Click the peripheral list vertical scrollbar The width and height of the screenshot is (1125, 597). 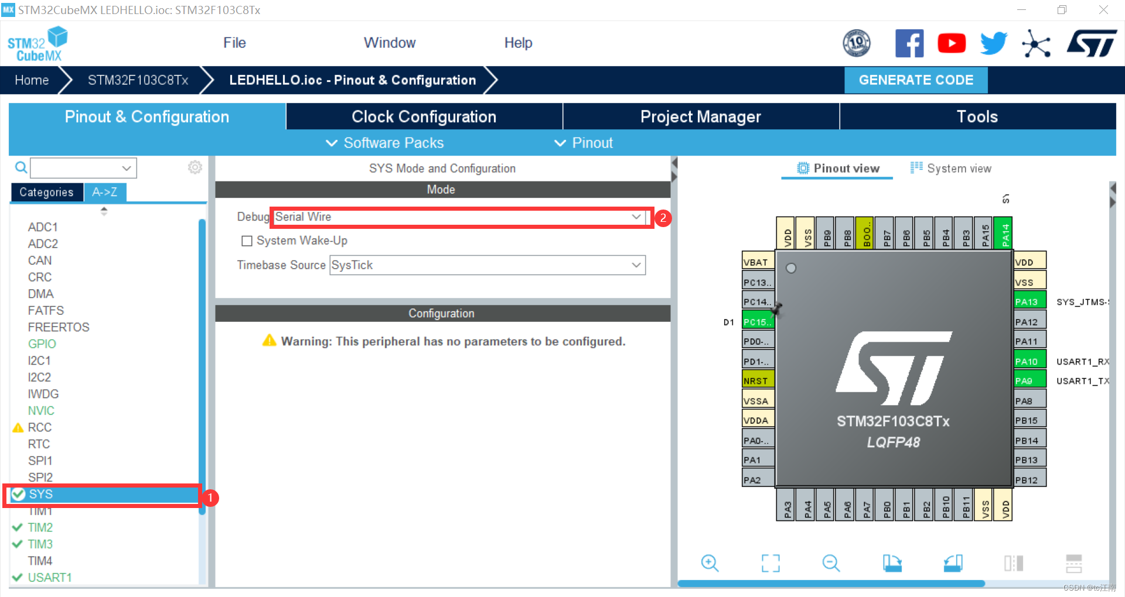tap(202, 366)
